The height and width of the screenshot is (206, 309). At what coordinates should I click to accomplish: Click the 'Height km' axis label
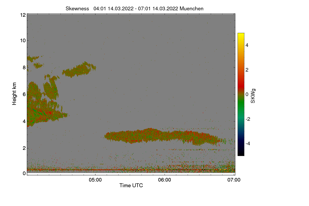coord(14,94)
